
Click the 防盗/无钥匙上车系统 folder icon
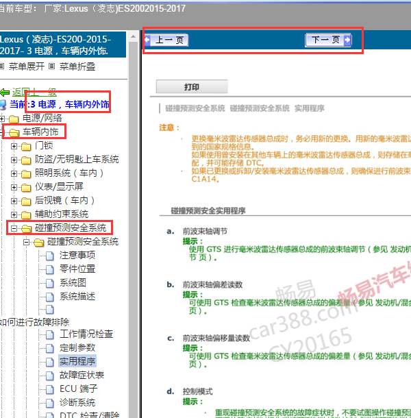tap(26, 160)
